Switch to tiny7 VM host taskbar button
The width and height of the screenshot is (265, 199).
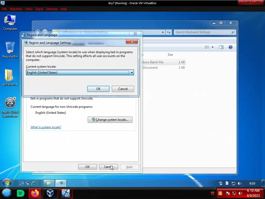pos(65,193)
